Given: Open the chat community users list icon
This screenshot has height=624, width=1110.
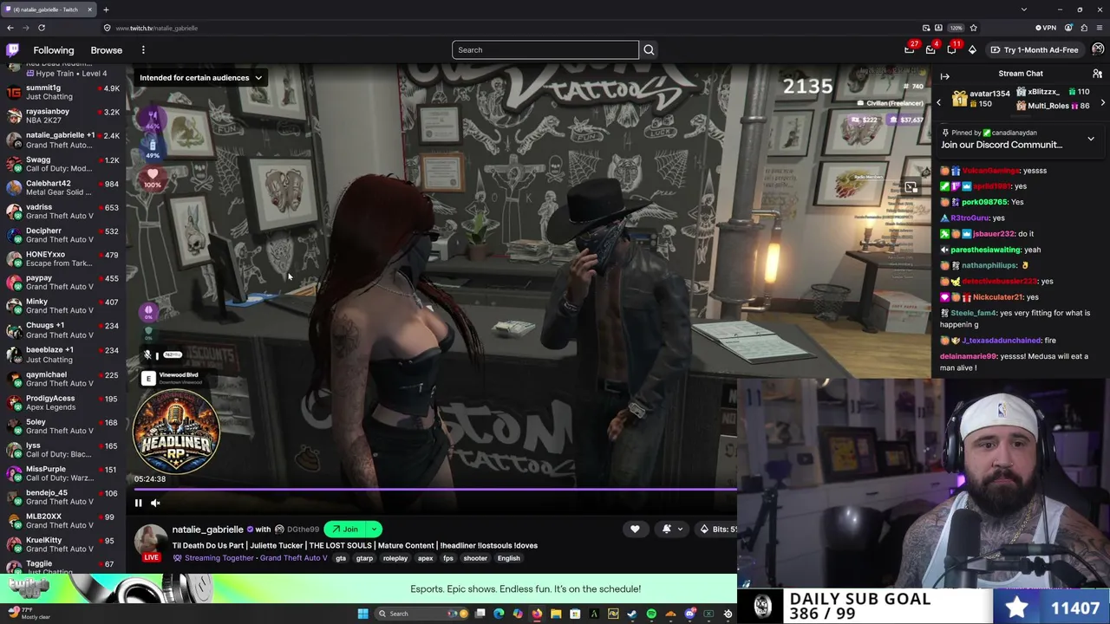Looking at the screenshot, I should pos(1097,75).
